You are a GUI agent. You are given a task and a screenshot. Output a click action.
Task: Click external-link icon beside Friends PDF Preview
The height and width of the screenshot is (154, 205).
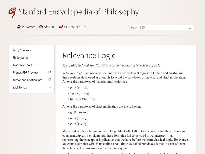pyautogui.click(x=50, y=72)
